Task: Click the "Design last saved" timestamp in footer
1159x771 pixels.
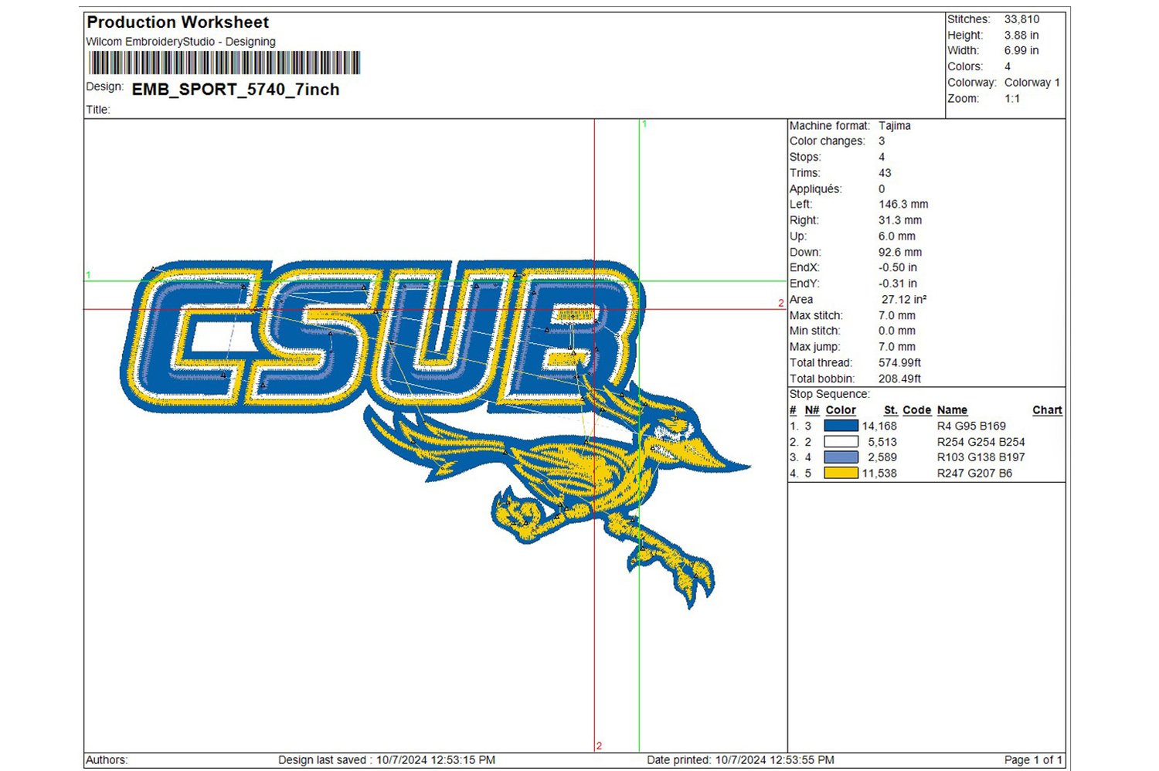Action: [387, 760]
